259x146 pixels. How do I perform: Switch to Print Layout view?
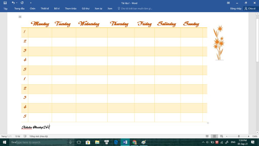[x=214, y=136]
